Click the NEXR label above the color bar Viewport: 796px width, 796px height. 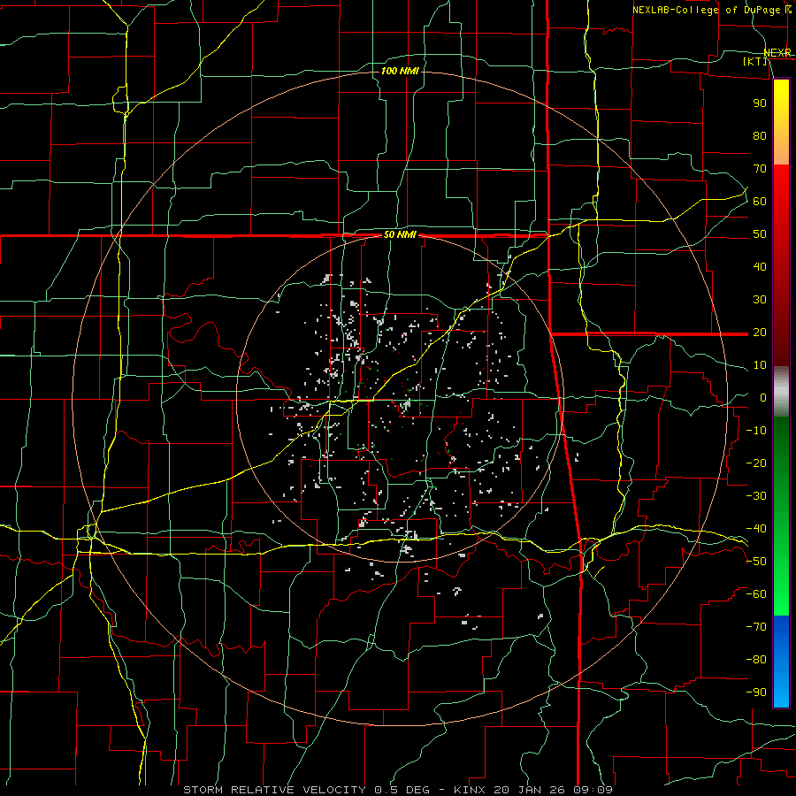[777, 53]
